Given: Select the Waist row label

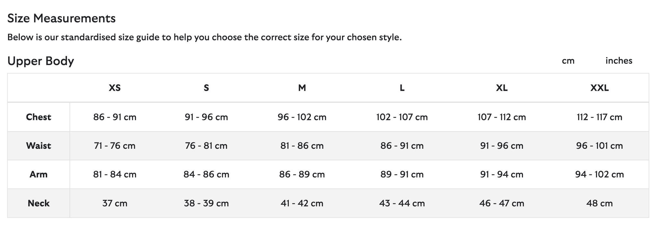Looking at the screenshot, I should (x=38, y=146).
